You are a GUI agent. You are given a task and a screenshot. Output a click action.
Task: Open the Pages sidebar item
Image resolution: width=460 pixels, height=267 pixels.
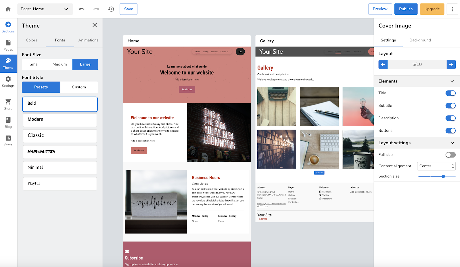click(8, 45)
